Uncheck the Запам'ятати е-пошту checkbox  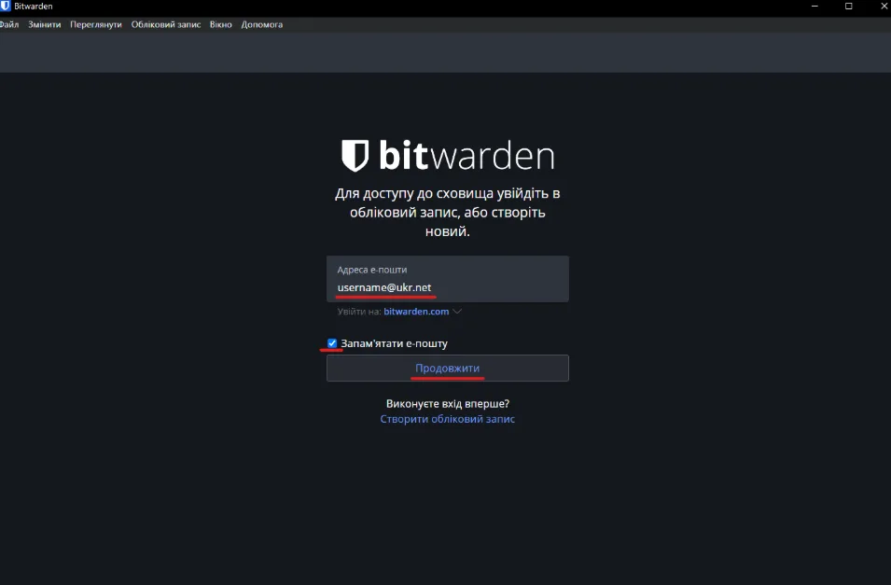(x=332, y=343)
